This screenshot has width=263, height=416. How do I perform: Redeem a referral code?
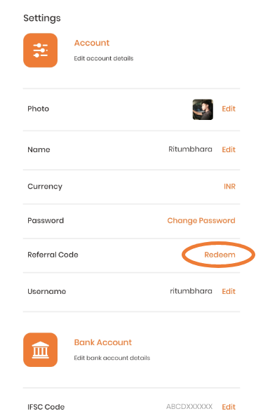click(220, 255)
